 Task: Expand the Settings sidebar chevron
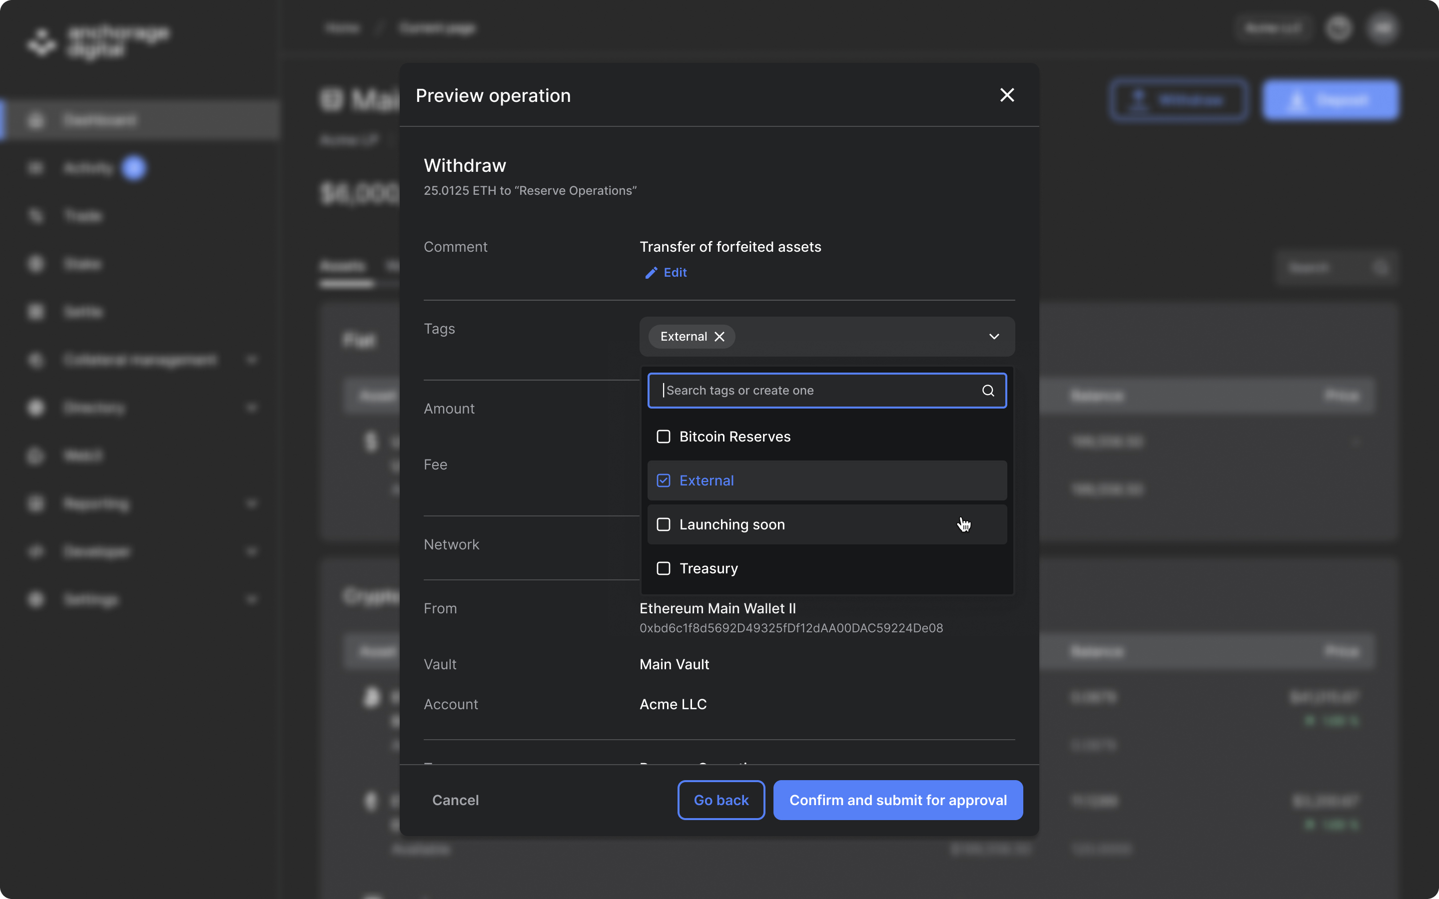point(251,599)
